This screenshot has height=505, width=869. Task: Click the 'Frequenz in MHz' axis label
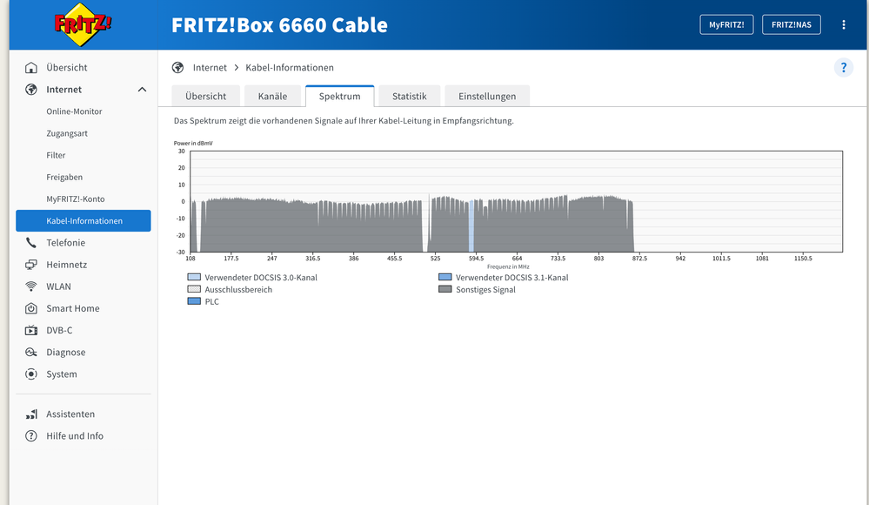click(x=508, y=267)
